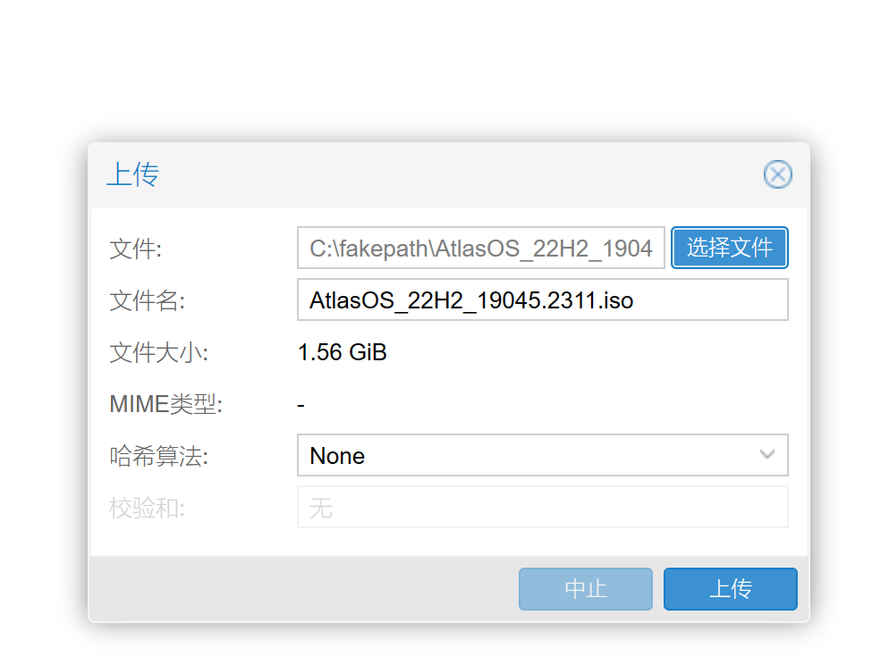Open the 哈希算法 combo box showing None

(543, 455)
